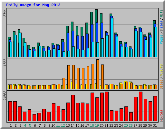This screenshot has width=165, height=129.
Task: Select day 31 on the x-axis
Action: click(x=155, y=125)
